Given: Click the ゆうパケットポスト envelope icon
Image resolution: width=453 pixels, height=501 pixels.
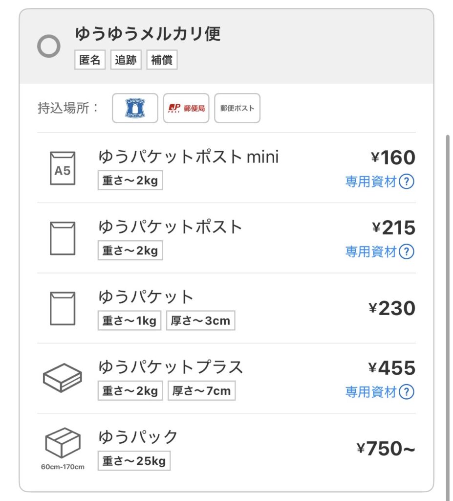Looking at the screenshot, I should (x=63, y=238).
